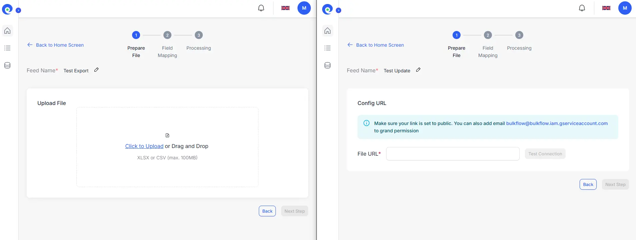
Task: Click the Click to Upload link
Action: click(144, 146)
